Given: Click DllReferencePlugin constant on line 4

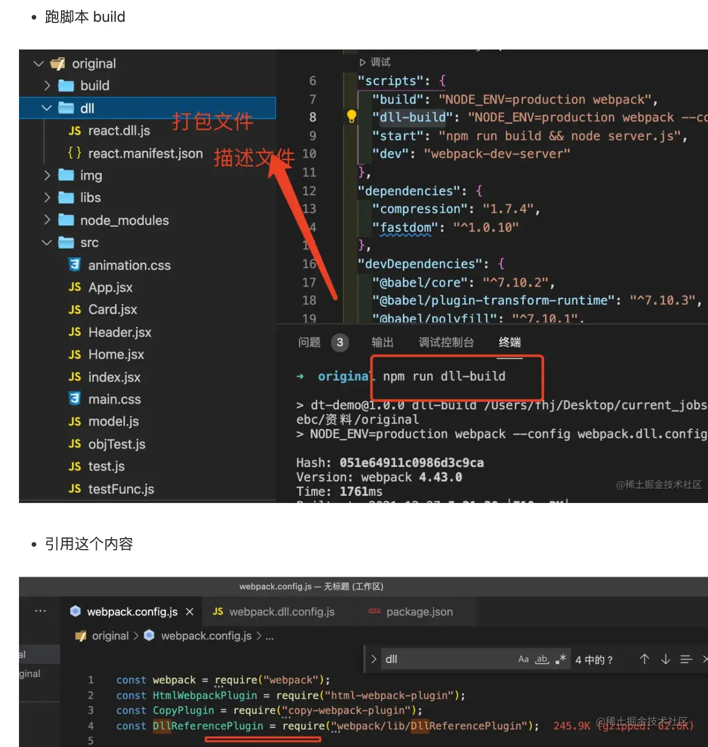Looking at the screenshot, I should pos(208,726).
